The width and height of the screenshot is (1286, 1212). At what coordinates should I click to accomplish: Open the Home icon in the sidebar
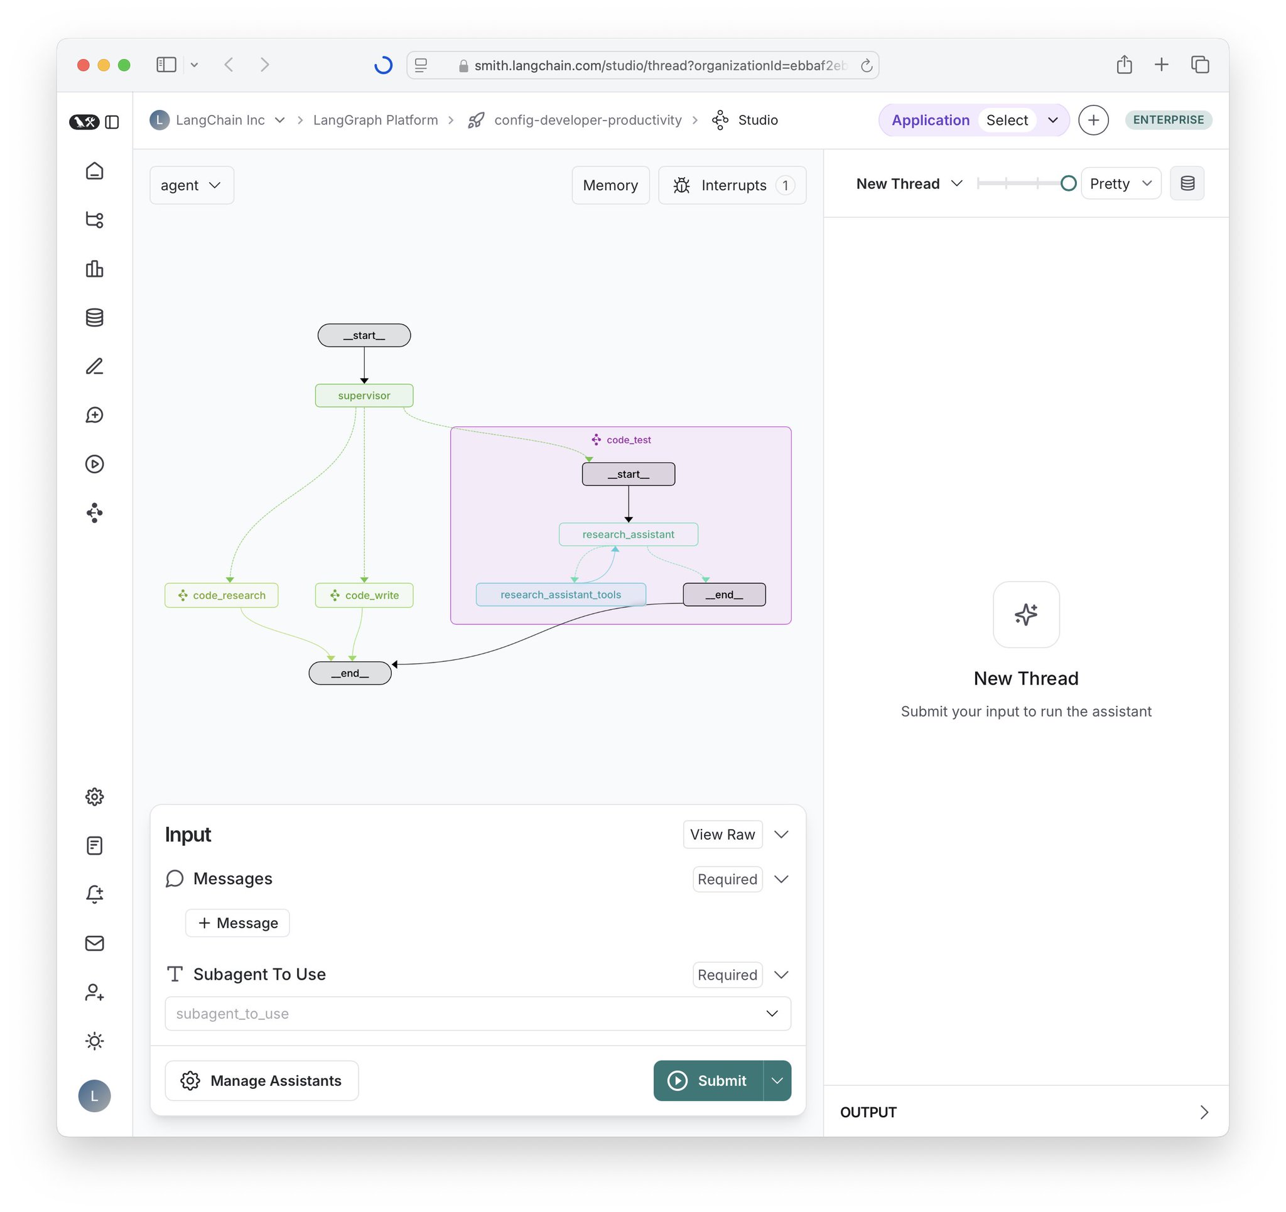tap(94, 171)
